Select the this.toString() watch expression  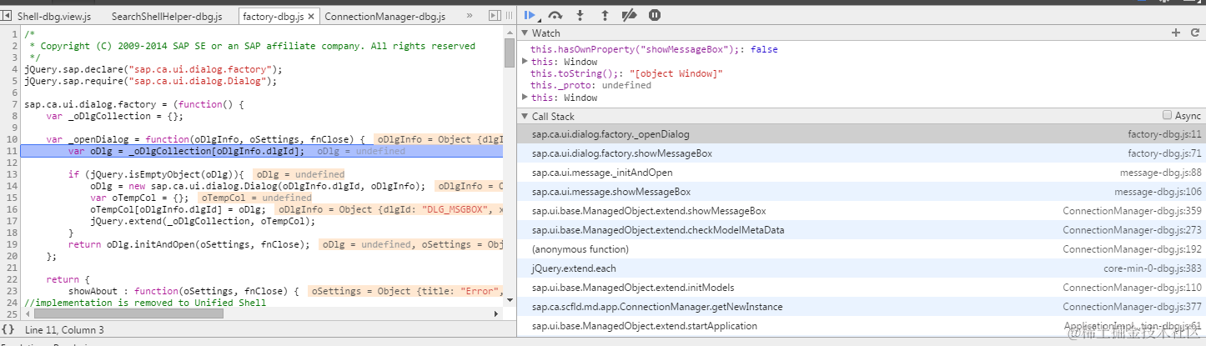(626, 73)
